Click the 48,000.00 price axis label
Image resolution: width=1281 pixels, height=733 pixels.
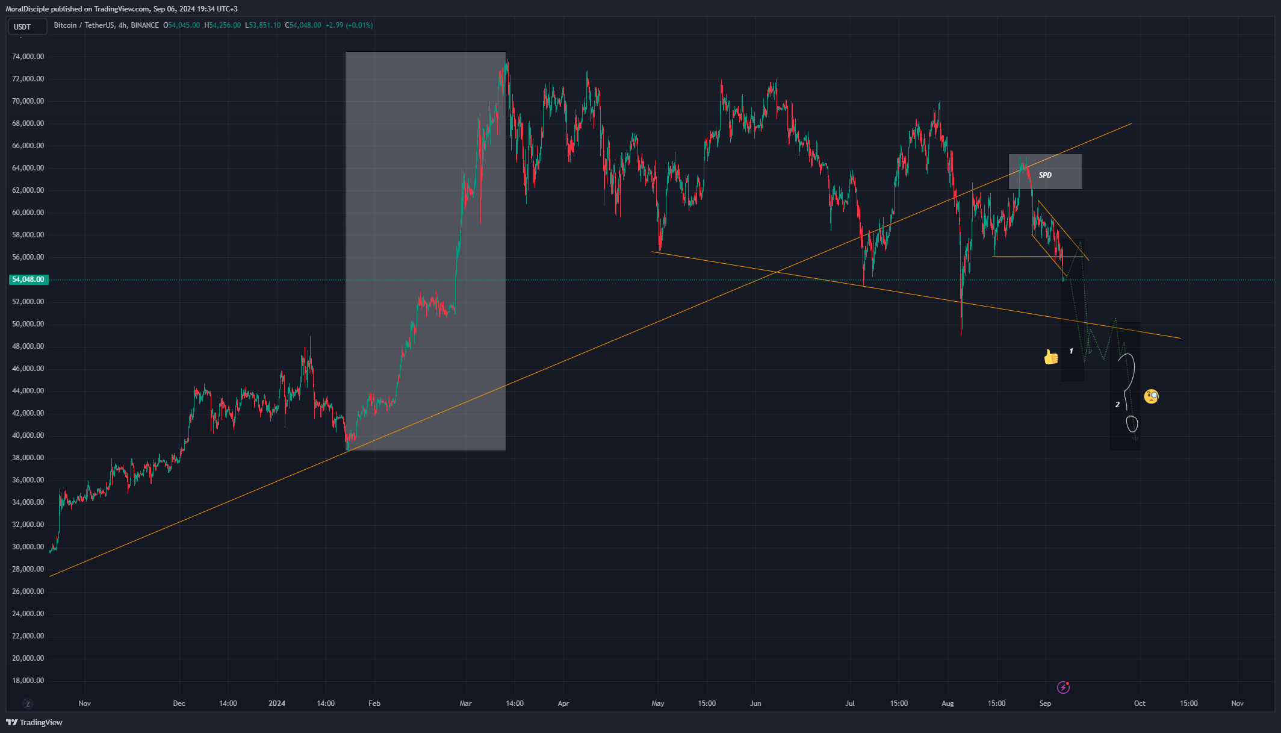click(28, 346)
